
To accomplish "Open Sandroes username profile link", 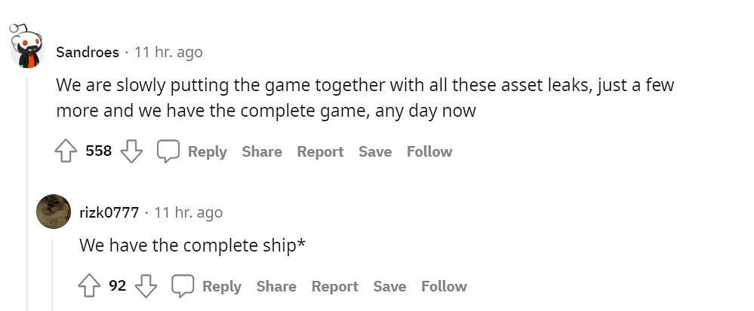I will point(88,52).
